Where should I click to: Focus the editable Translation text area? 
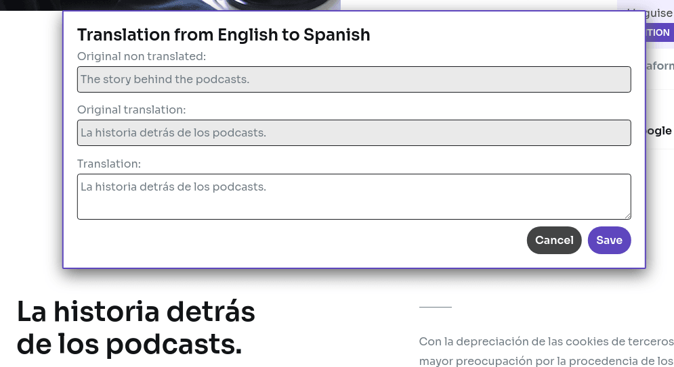point(354,196)
